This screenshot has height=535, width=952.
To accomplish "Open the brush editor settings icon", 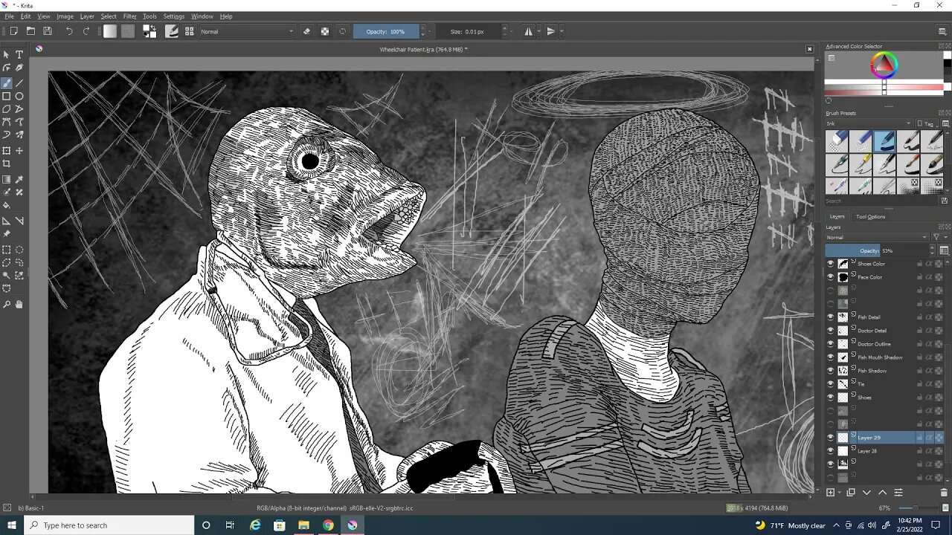I will pos(172,31).
